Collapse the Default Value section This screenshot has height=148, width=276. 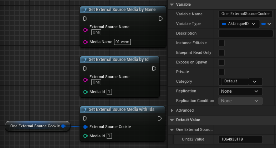click(172, 120)
